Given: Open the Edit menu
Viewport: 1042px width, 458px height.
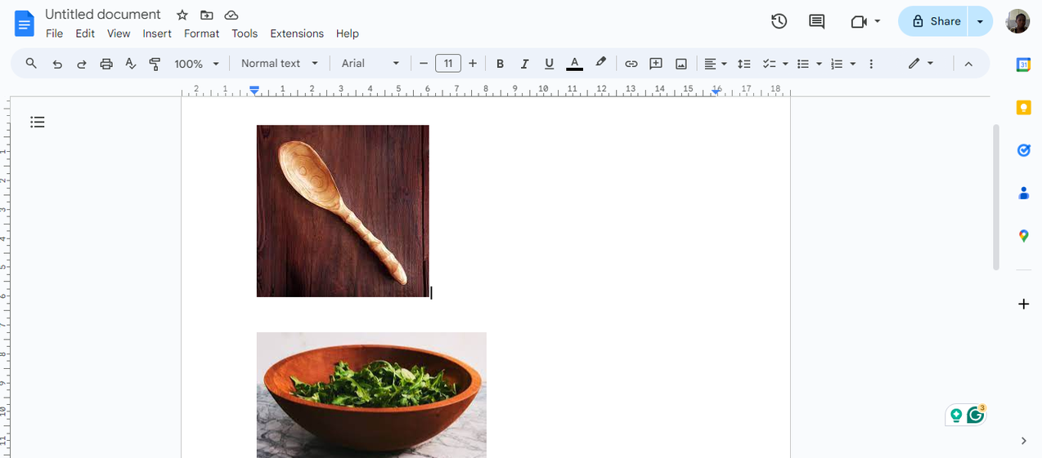Looking at the screenshot, I should pyautogui.click(x=85, y=33).
